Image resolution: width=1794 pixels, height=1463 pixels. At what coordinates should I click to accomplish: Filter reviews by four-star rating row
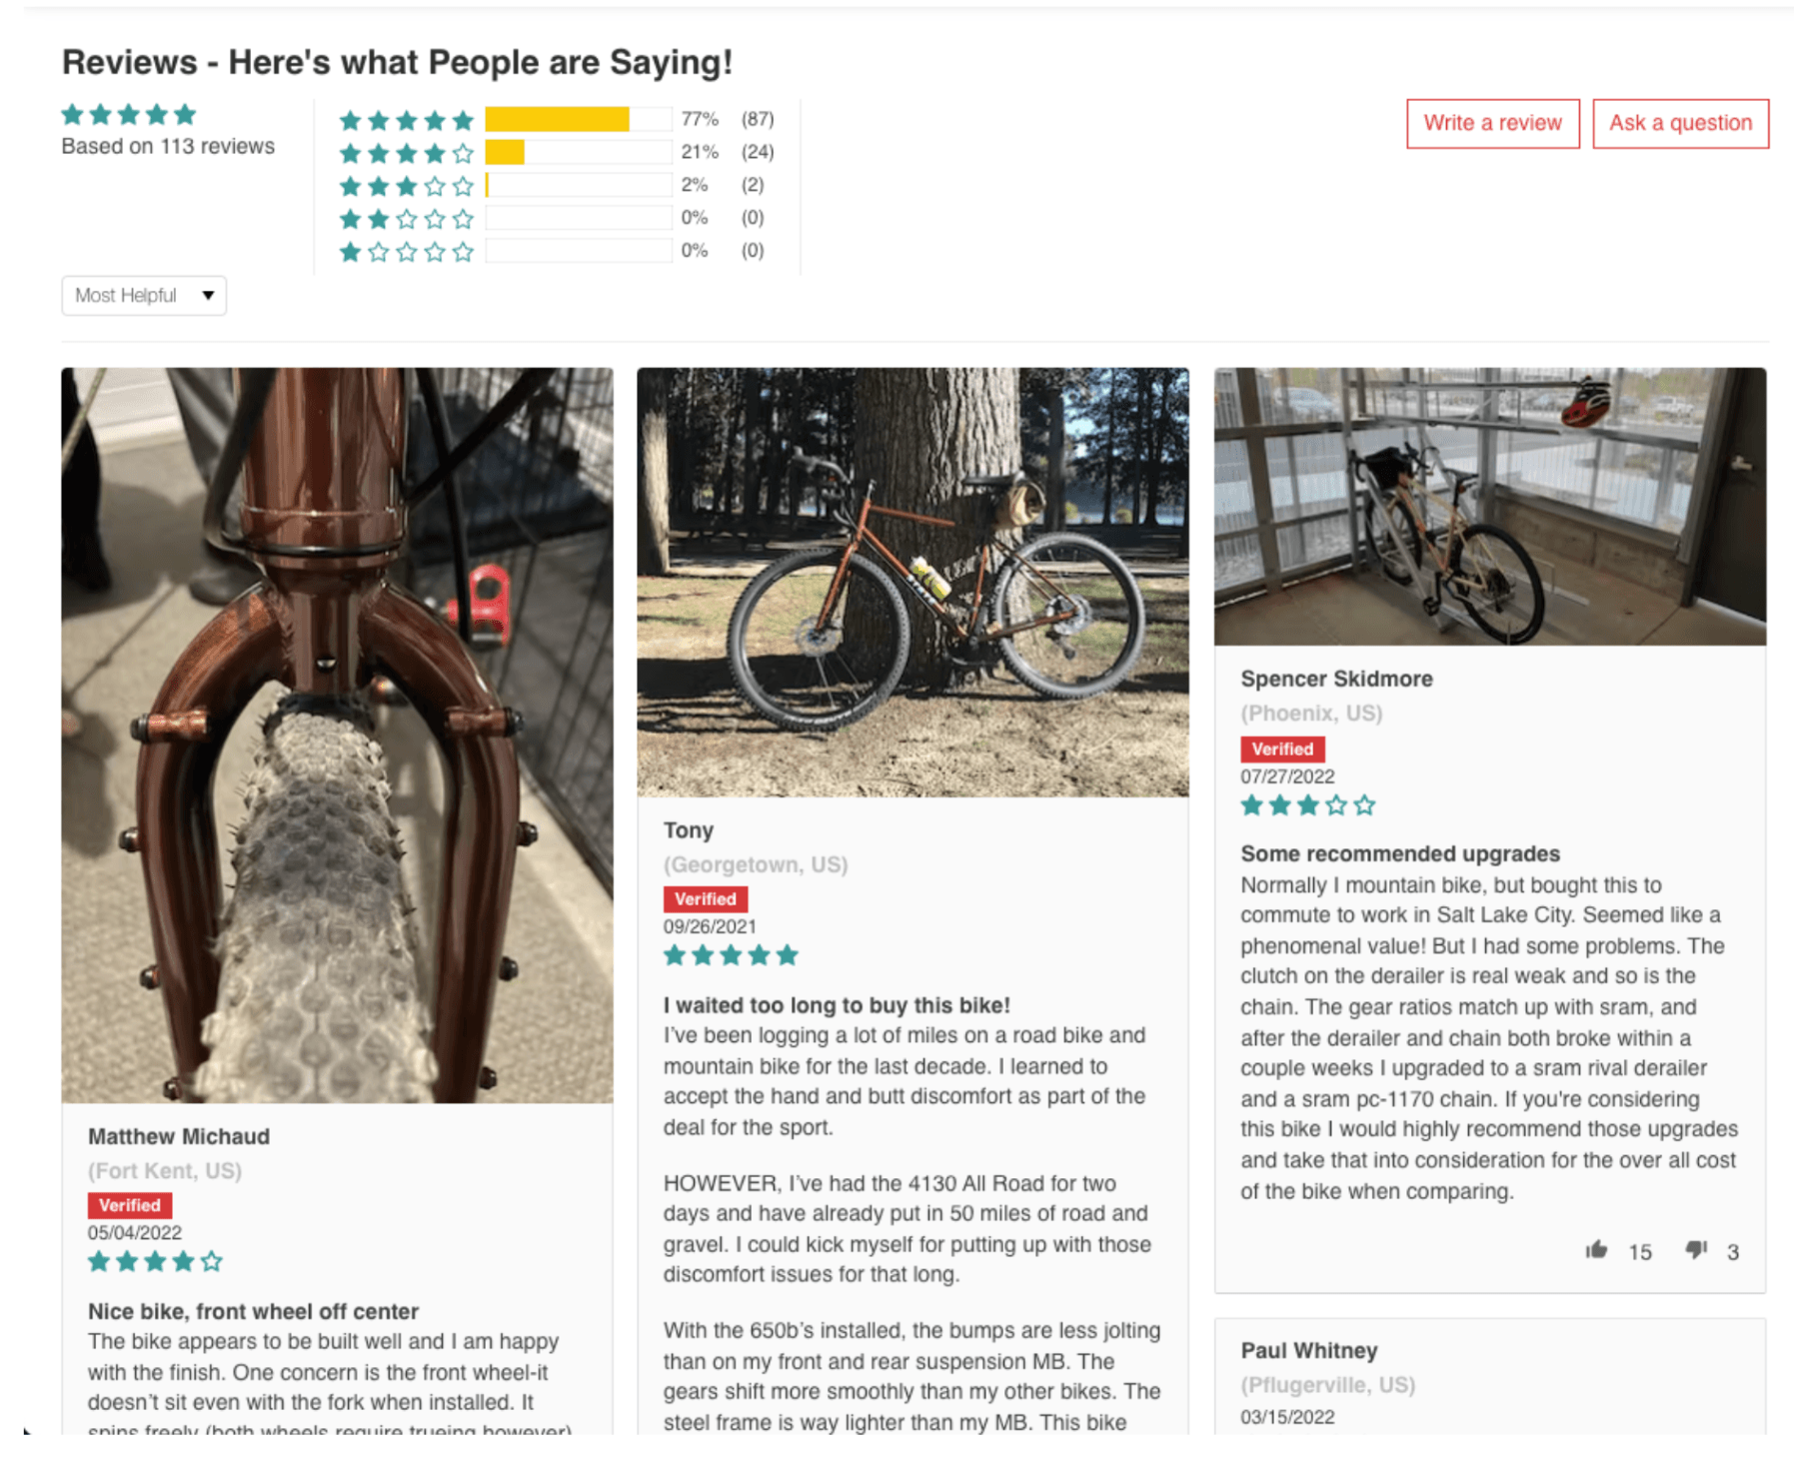coord(556,153)
